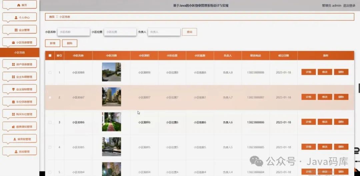Focus the 负责人 search input

point(164,32)
